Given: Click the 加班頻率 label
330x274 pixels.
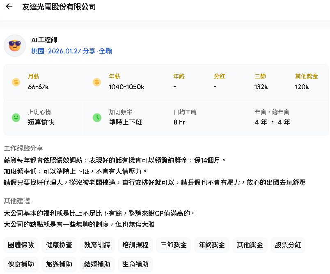Looking at the screenshot, I should click(x=120, y=112).
